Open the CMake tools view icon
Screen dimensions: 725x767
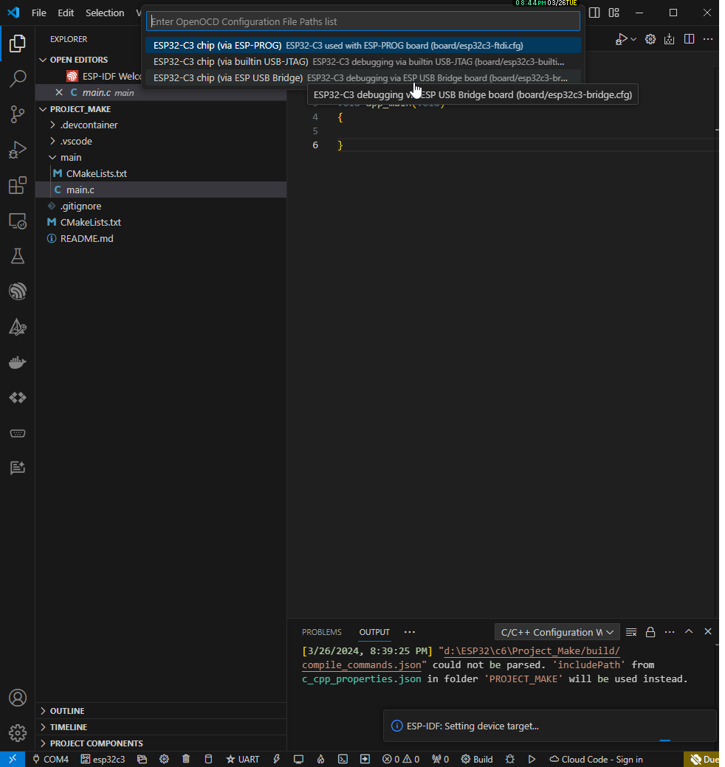[x=18, y=327]
